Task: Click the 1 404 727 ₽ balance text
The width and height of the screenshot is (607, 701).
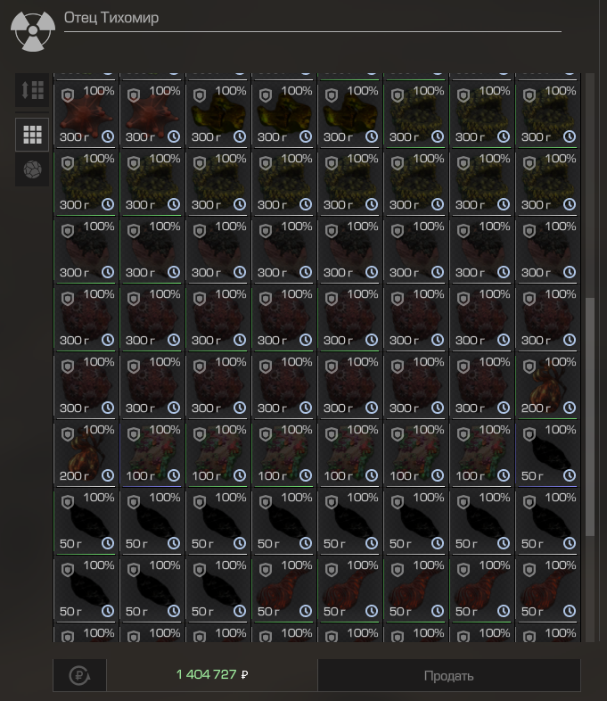Action: [212, 674]
